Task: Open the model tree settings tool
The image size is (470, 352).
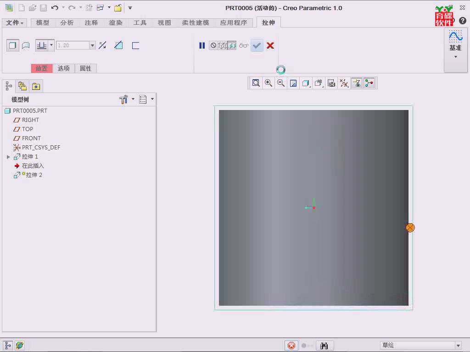Action: (123, 99)
